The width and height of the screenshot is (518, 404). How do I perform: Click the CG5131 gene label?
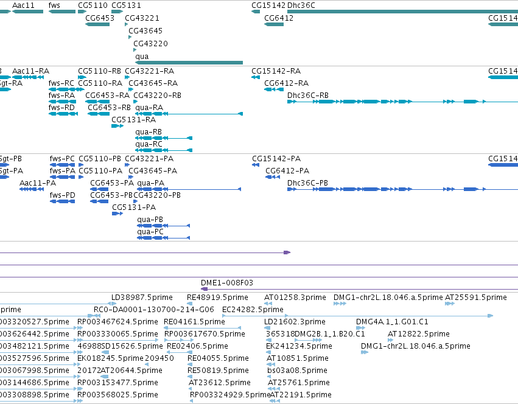126,5
